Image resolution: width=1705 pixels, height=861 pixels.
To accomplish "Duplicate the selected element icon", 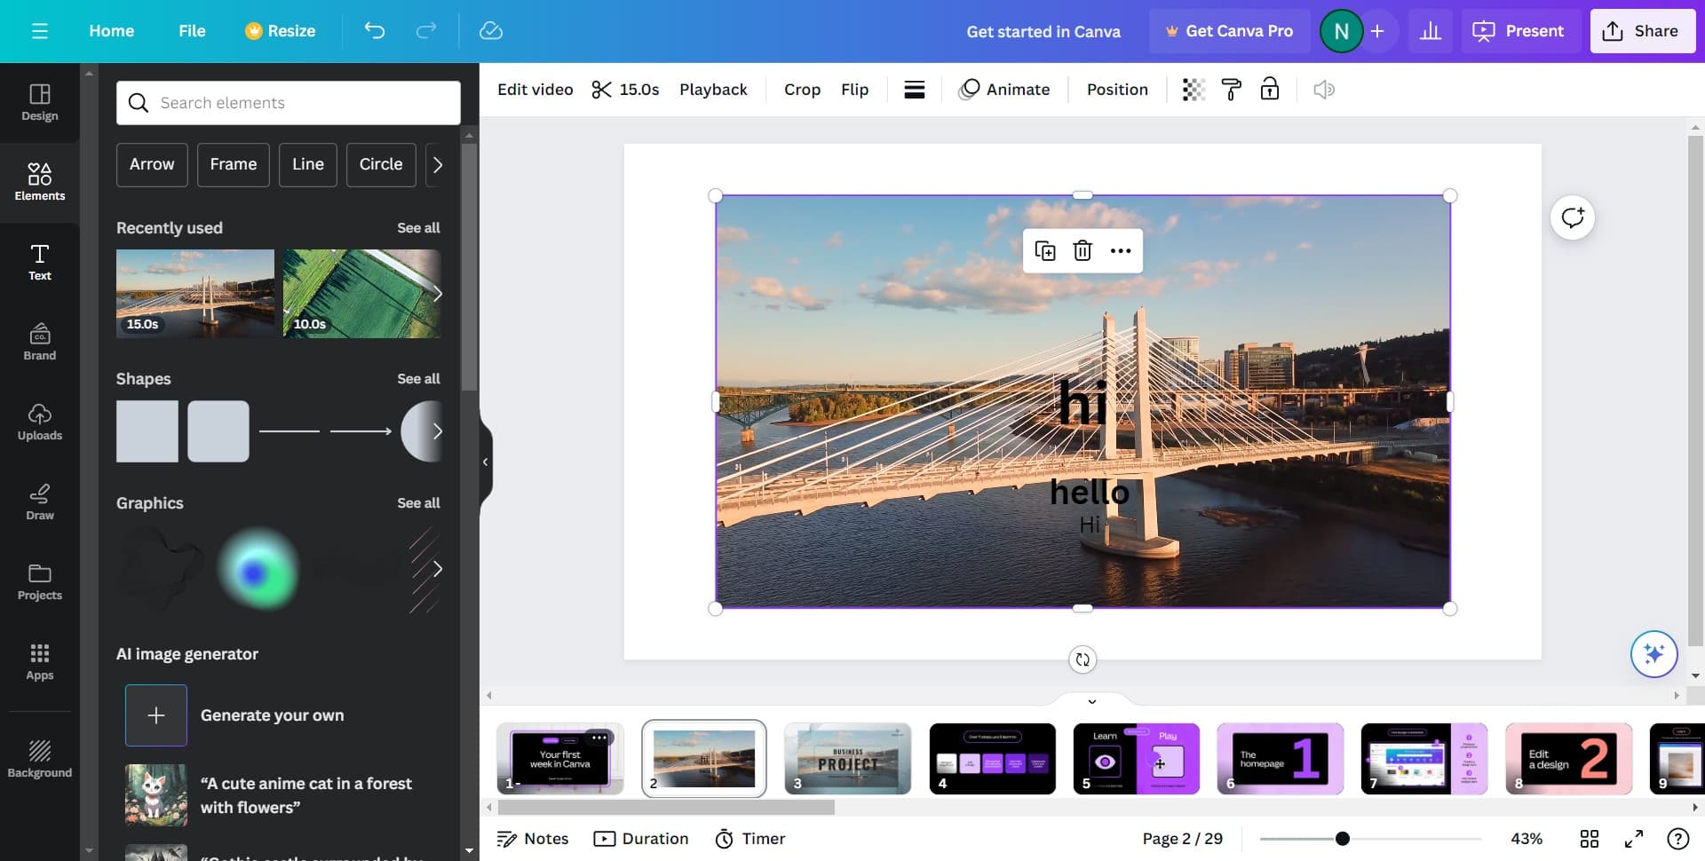I will click(1045, 251).
